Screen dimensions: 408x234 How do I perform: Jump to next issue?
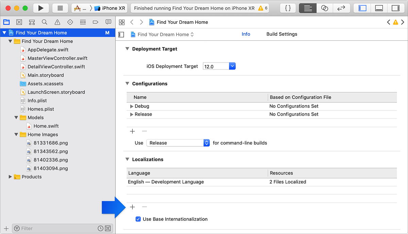point(403,22)
